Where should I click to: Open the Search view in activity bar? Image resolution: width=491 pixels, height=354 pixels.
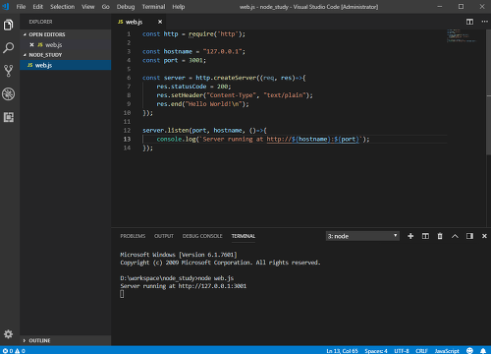[x=9, y=47]
